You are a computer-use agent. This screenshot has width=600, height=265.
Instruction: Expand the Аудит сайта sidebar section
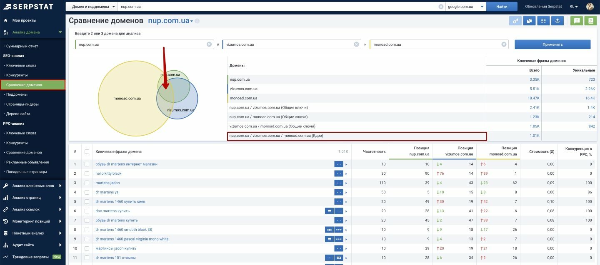coord(60,245)
